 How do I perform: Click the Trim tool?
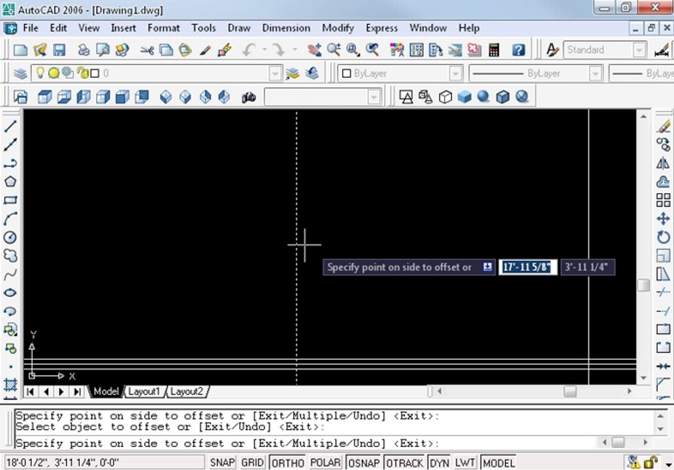(x=664, y=292)
